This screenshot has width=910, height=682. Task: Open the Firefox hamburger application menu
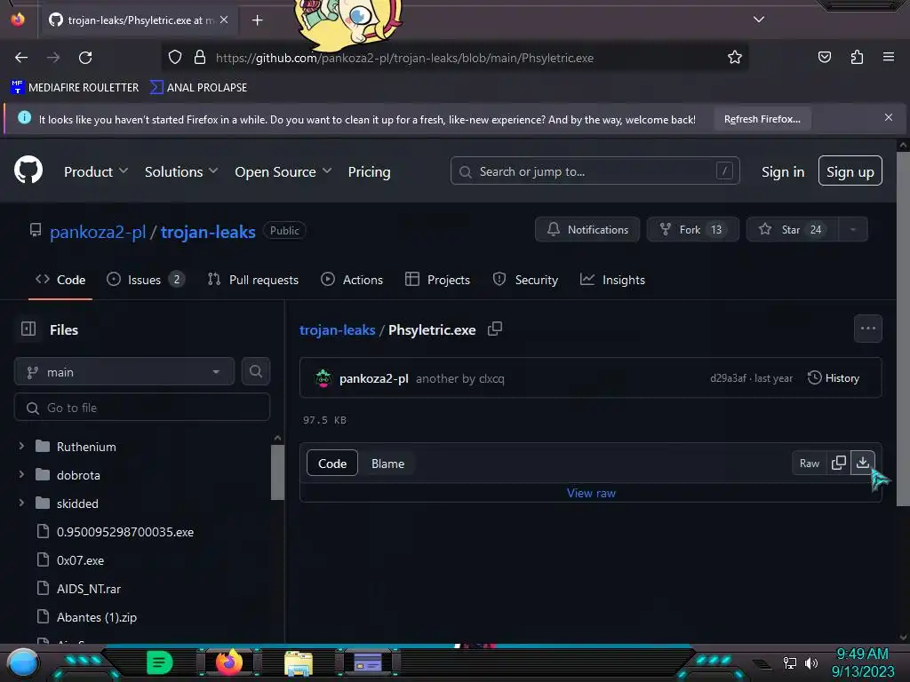pos(888,58)
